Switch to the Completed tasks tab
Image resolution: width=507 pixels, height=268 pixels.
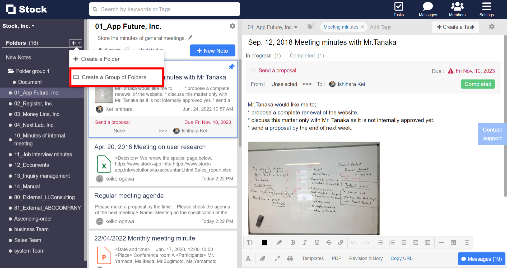(306, 56)
